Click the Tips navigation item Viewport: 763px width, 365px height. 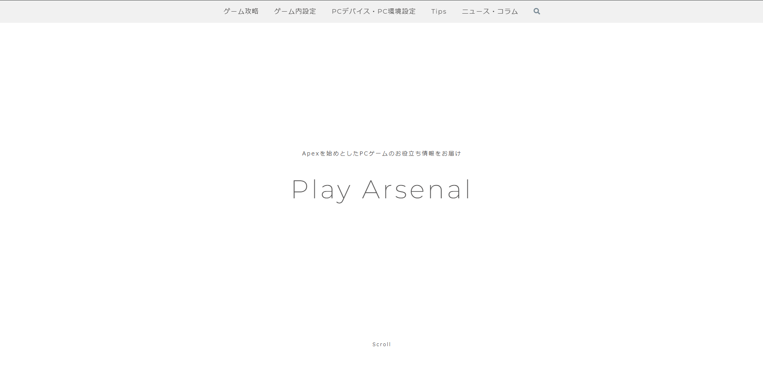(x=439, y=11)
